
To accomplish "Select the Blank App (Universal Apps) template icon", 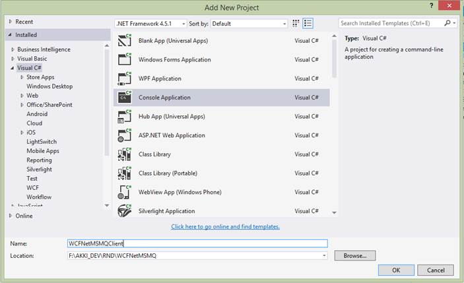I will [x=124, y=41].
